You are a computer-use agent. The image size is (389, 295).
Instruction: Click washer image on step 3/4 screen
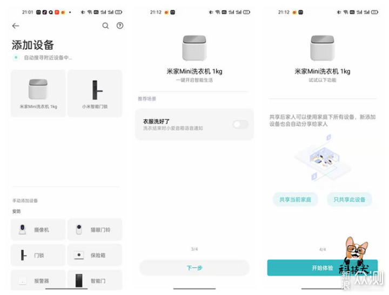(194, 48)
